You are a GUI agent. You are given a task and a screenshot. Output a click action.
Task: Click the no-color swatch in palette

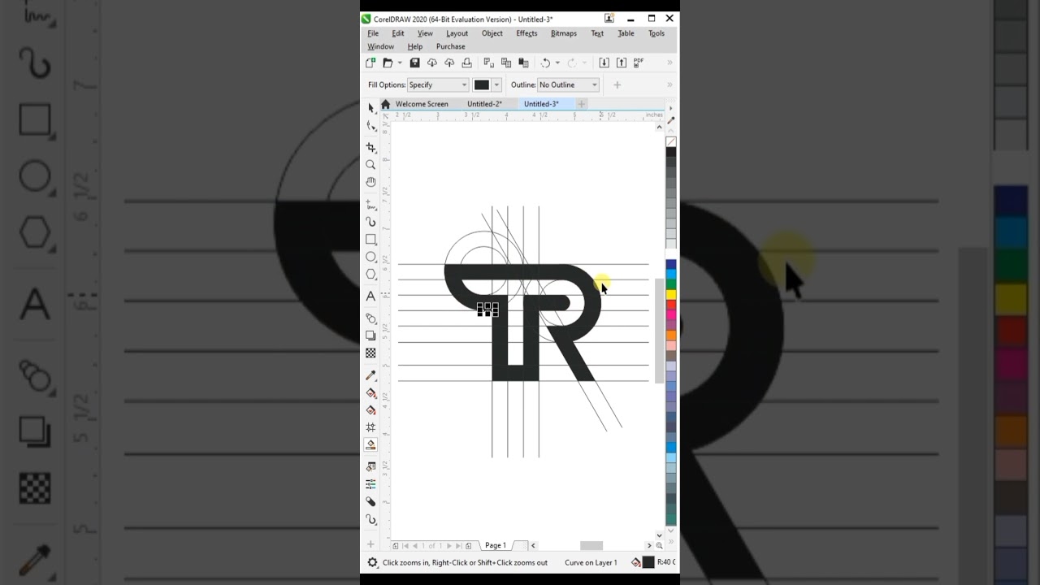pyautogui.click(x=671, y=141)
